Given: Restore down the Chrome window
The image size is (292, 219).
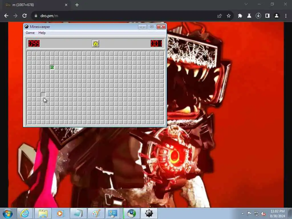Looking at the screenshot, I should point(272,4).
